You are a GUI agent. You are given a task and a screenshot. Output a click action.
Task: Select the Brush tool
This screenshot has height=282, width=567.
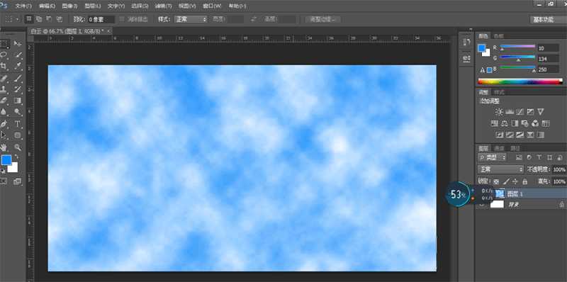tap(18, 78)
